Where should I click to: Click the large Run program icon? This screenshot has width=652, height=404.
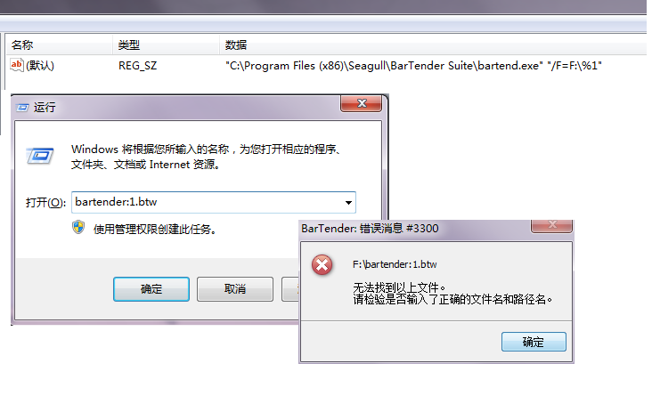click(40, 156)
